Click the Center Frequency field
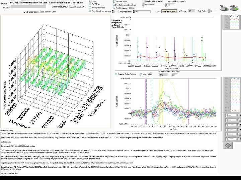The height and width of the screenshot is (180, 241). coord(78,7)
